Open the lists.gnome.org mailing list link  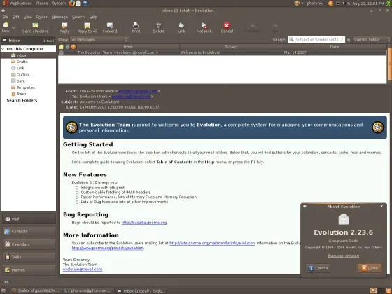pos(212,243)
